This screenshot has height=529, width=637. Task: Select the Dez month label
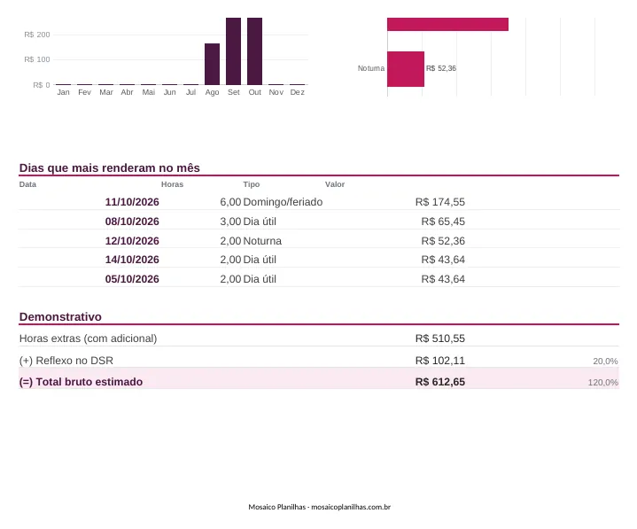[x=298, y=92]
